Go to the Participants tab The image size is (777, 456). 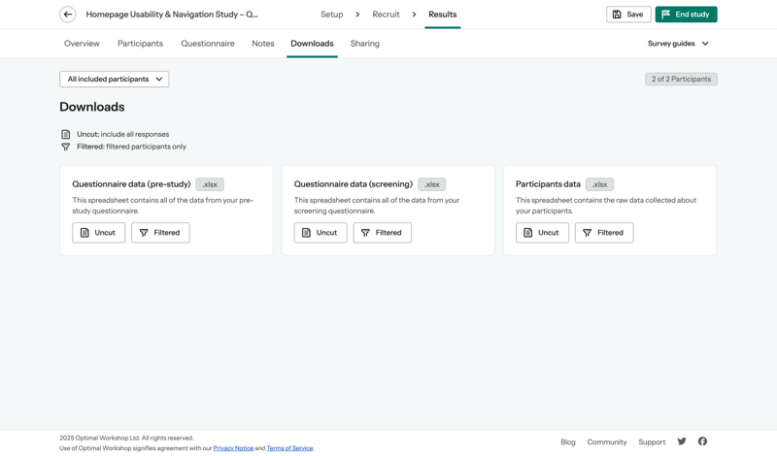click(x=140, y=44)
